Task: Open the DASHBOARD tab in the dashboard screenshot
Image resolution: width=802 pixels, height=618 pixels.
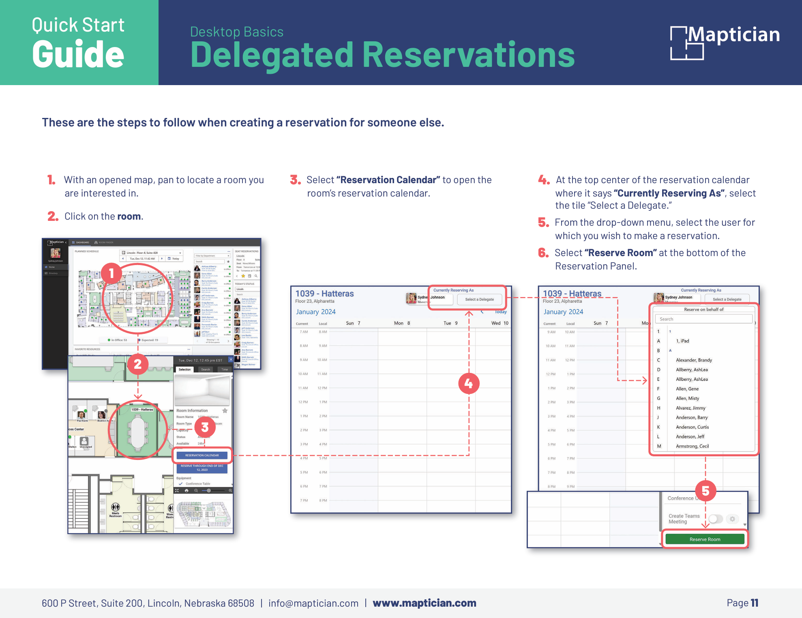Action: tap(81, 242)
